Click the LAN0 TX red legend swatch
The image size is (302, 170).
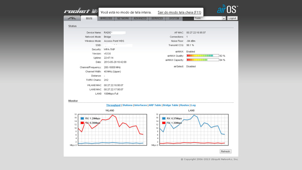pos(164,123)
